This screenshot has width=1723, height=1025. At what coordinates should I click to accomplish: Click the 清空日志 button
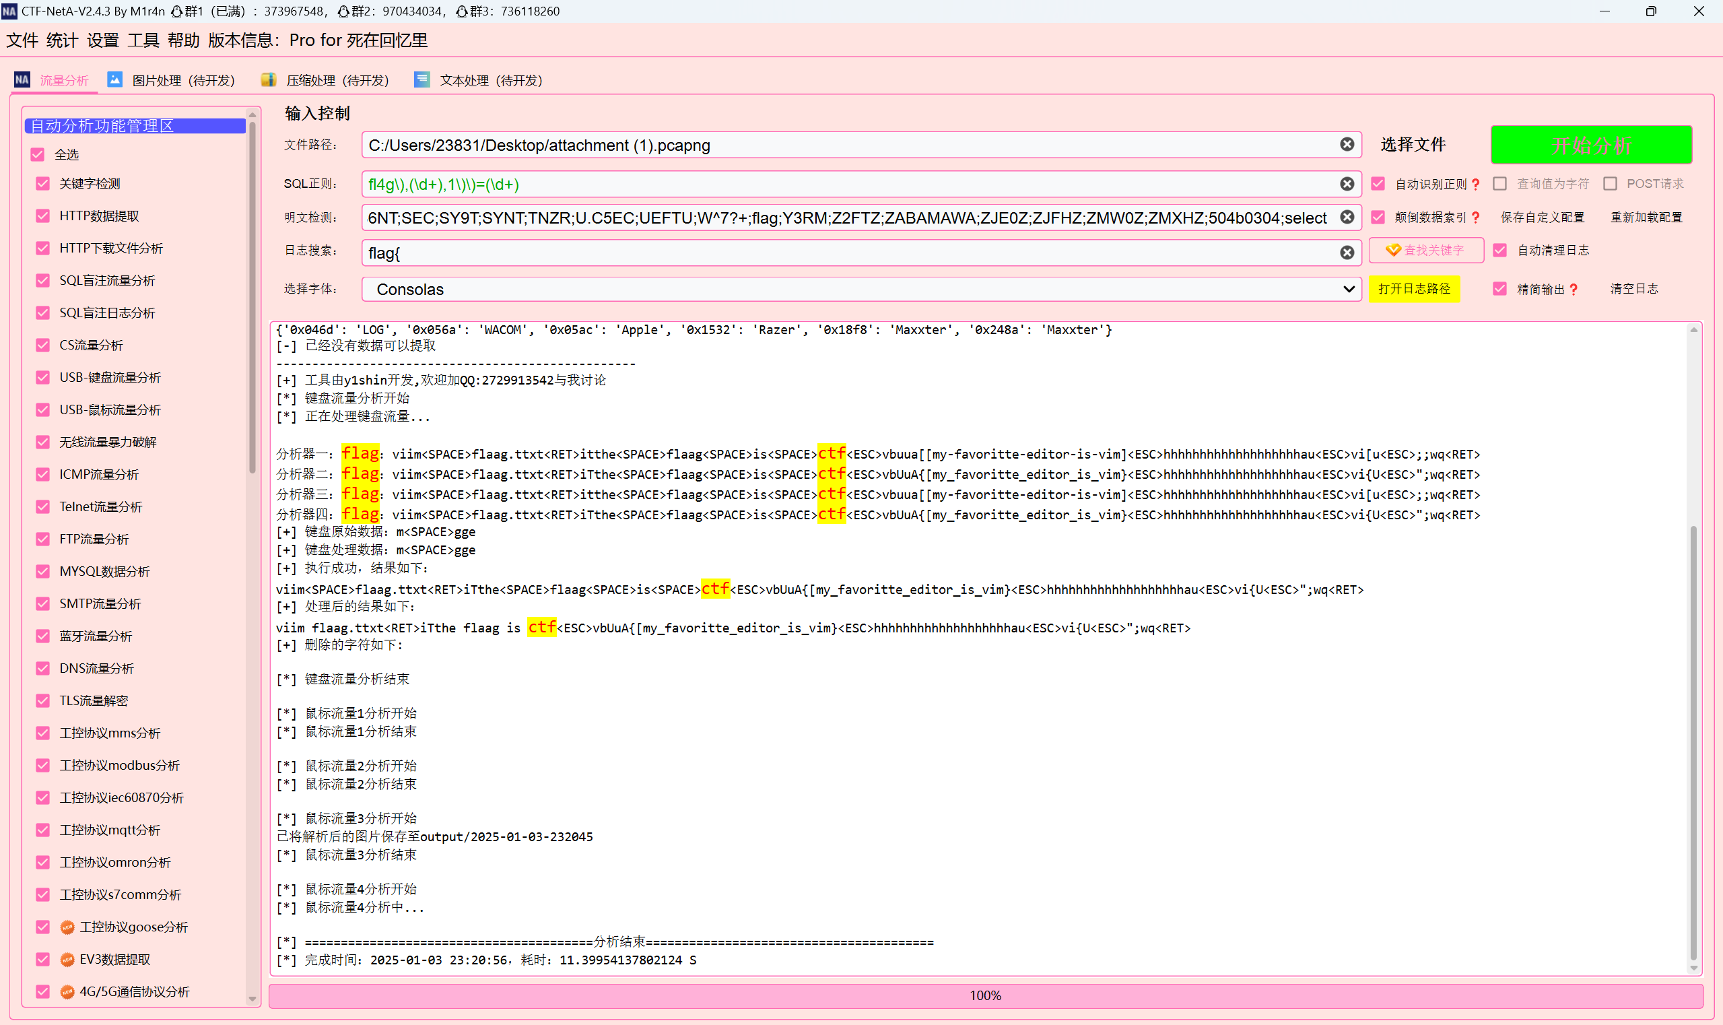click(1633, 289)
